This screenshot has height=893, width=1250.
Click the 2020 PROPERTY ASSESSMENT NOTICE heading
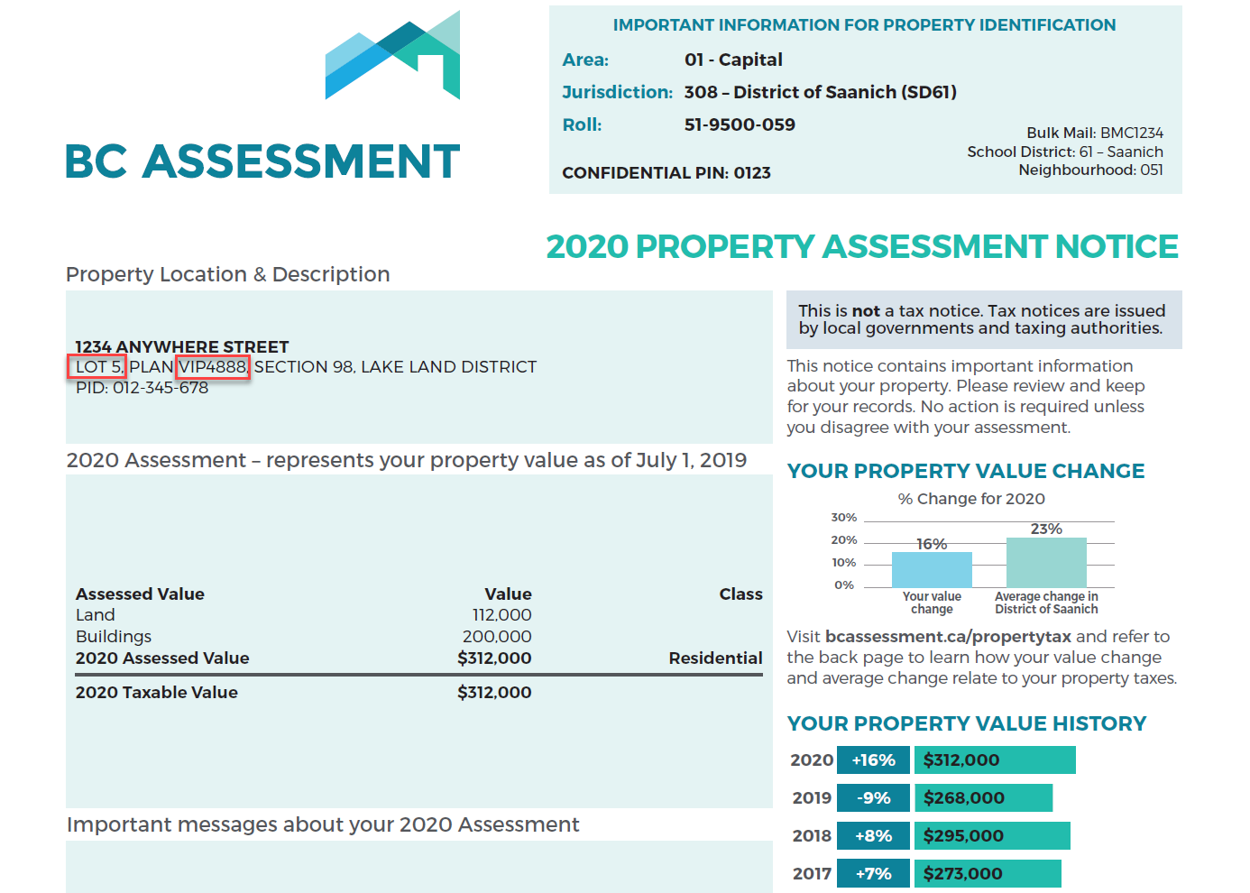point(862,246)
